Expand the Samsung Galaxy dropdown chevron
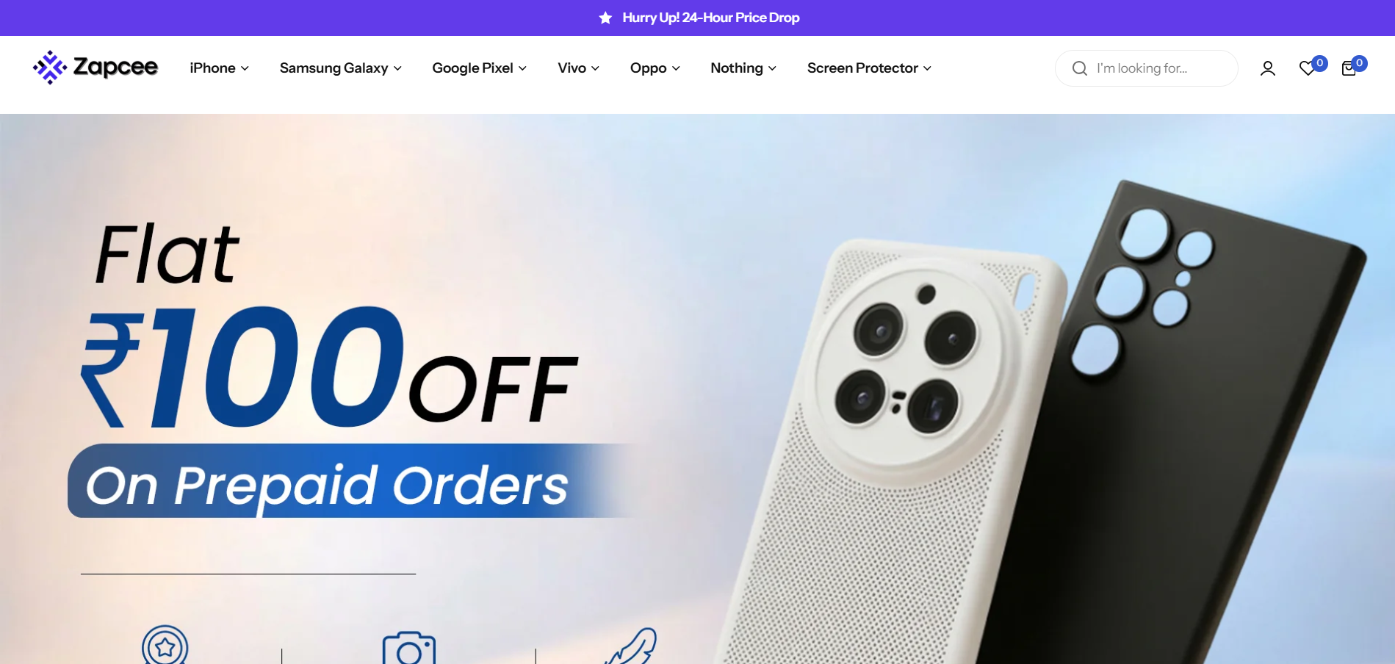1395x664 pixels. click(x=397, y=68)
